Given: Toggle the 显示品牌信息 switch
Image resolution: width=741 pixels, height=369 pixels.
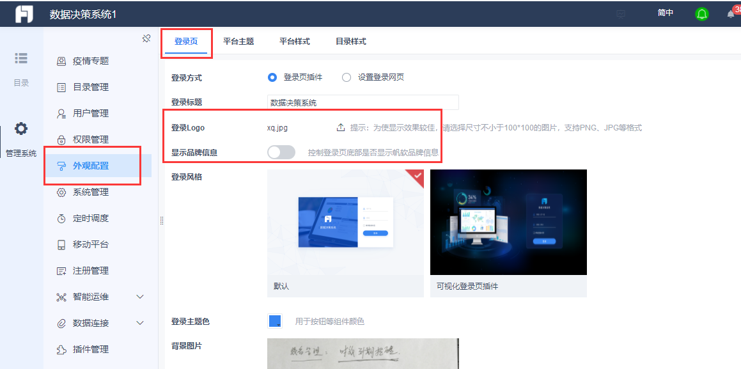Looking at the screenshot, I should tap(281, 152).
